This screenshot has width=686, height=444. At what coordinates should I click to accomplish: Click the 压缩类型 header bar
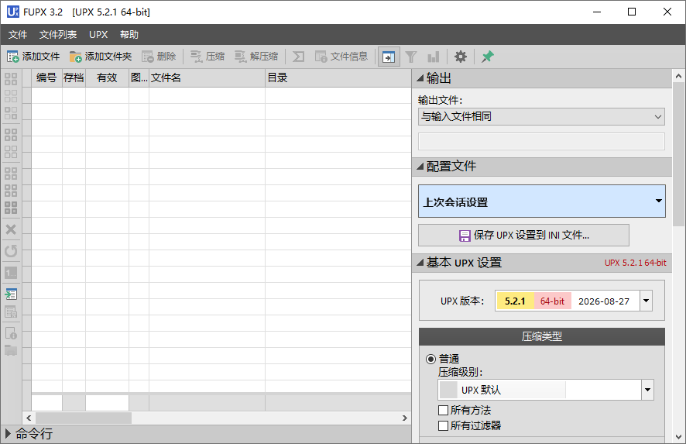[542, 336]
